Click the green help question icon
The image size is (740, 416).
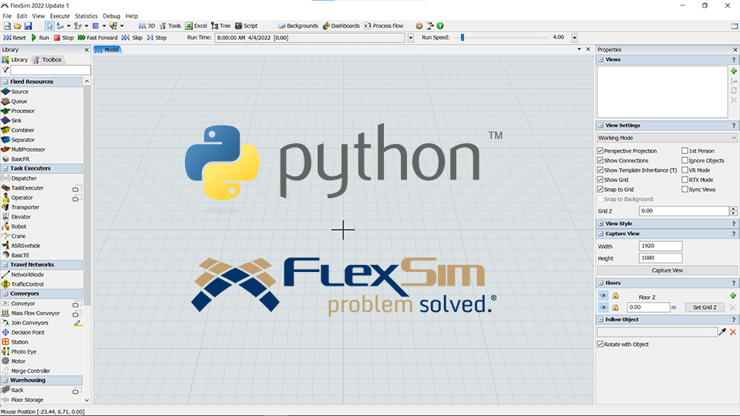pyautogui.click(x=440, y=26)
